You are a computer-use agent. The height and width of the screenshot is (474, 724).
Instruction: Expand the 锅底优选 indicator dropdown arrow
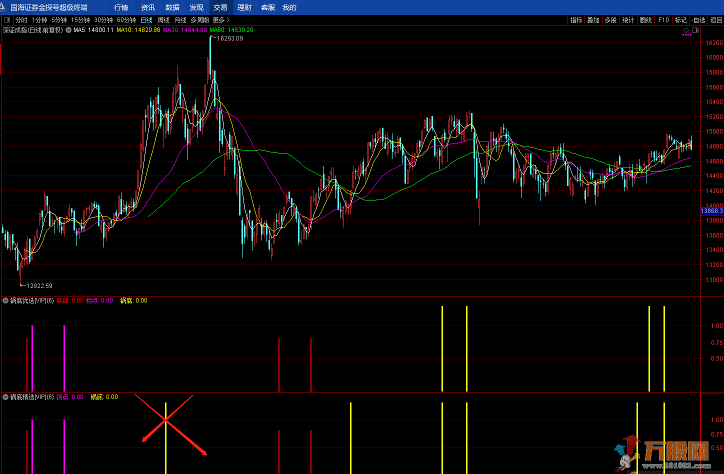click(5, 300)
